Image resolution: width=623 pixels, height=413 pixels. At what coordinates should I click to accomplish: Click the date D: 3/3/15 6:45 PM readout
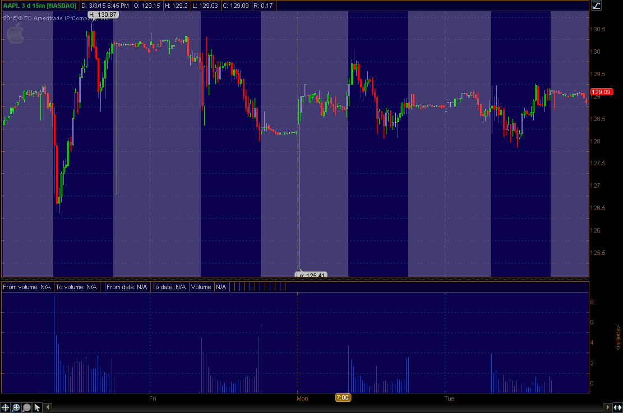point(105,6)
